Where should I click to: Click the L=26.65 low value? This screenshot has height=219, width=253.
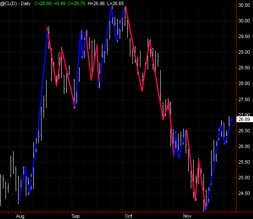point(115,3)
